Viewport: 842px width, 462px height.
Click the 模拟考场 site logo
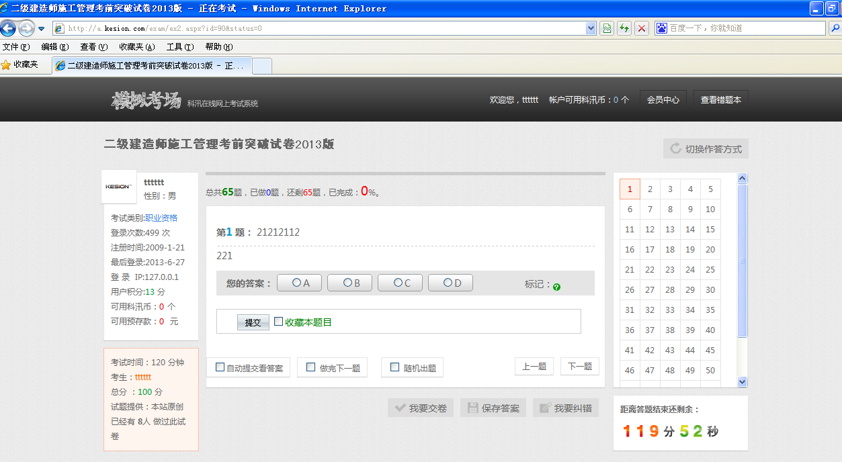146,101
